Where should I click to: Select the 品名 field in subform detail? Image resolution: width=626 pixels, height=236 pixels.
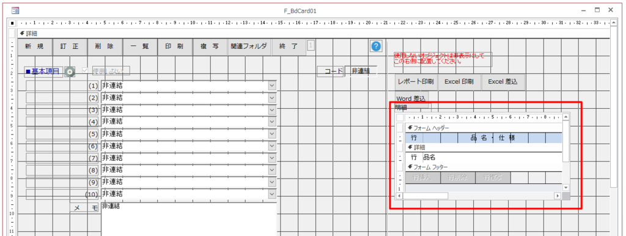pos(492,157)
